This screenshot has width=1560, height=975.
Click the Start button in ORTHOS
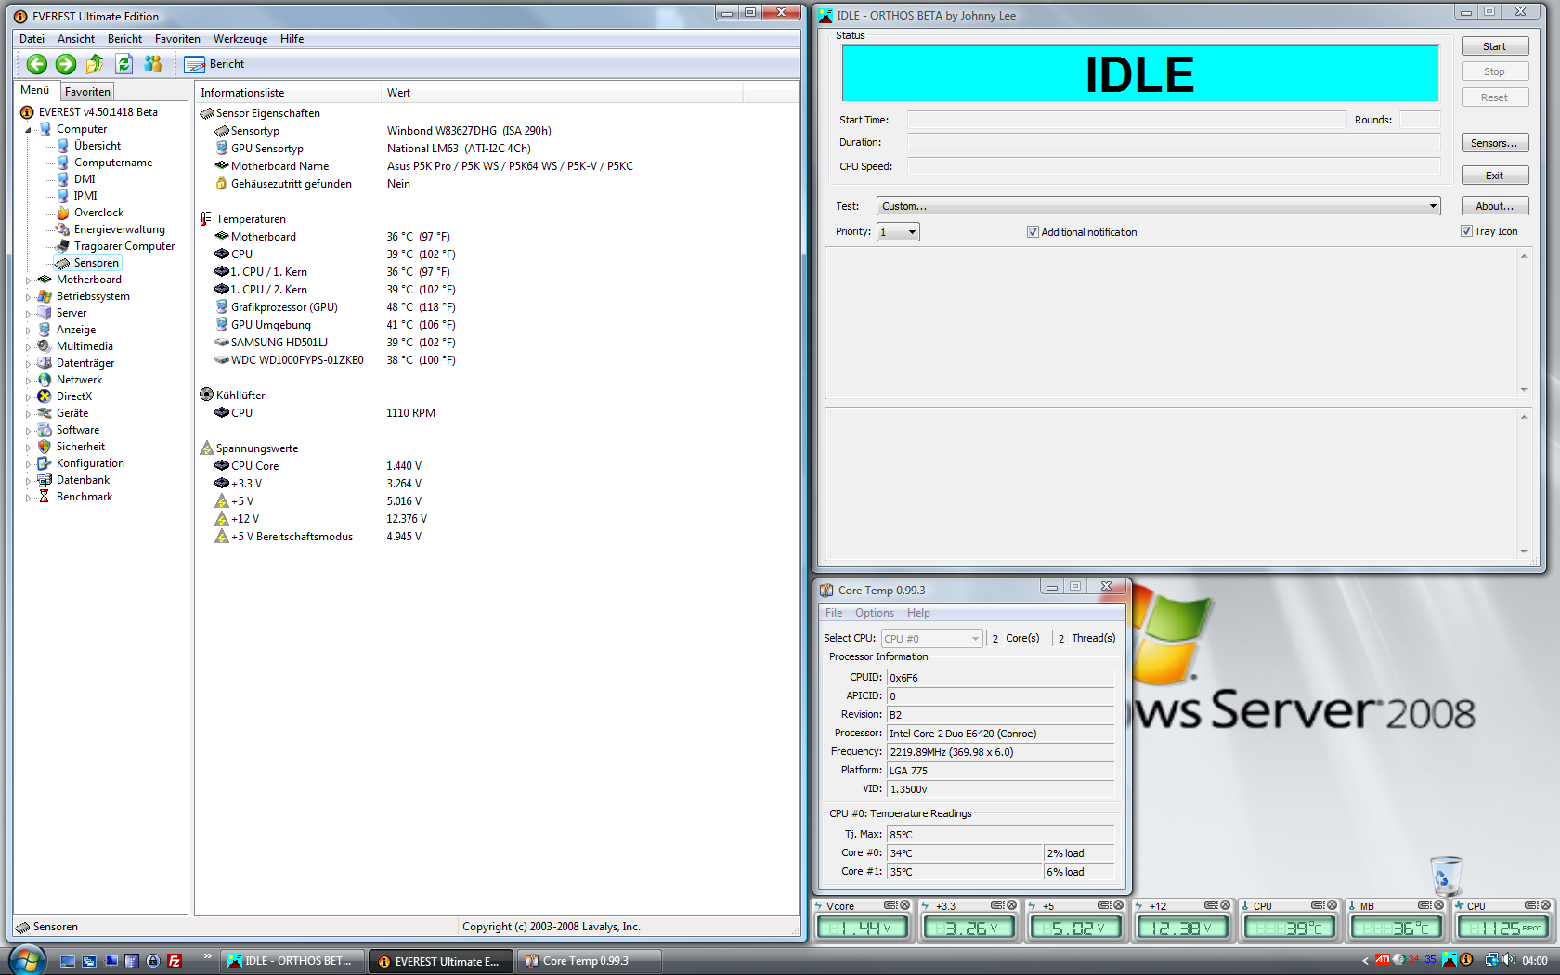[x=1494, y=46]
